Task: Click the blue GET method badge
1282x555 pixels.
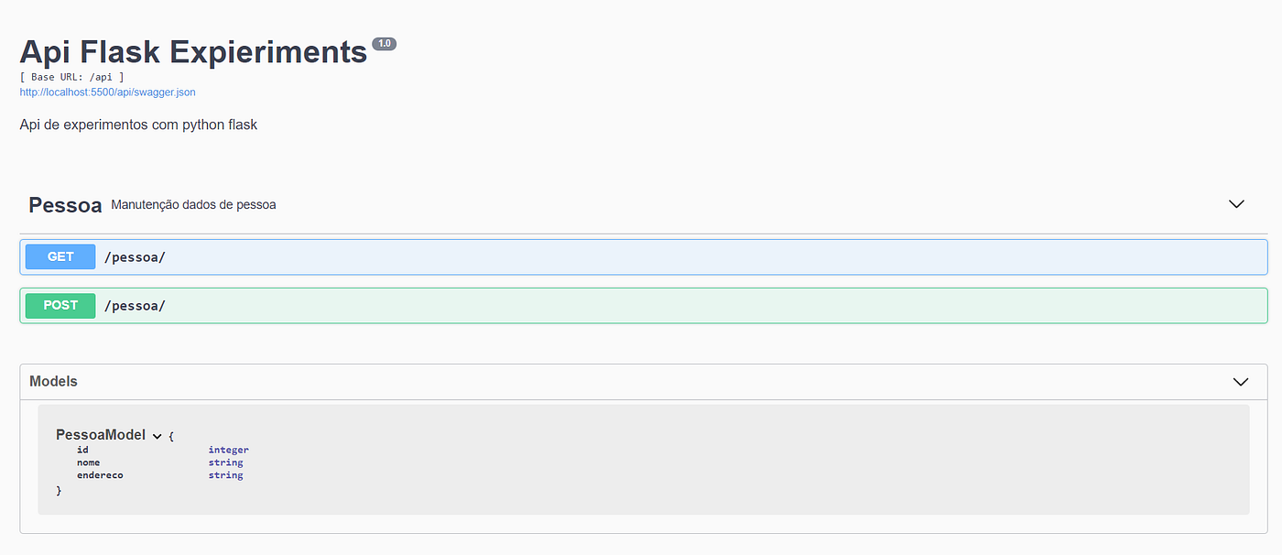Action: click(x=60, y=256)
